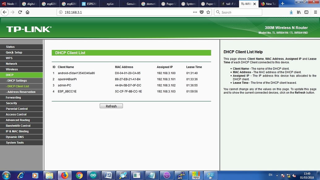Expand the Wireless menu section

(x=12, y=69)
